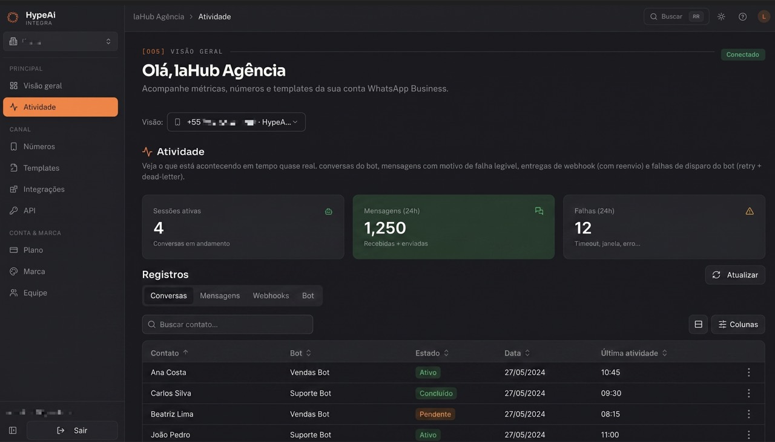Toggle table density layout icon button
The image size is (775, 442).
[x=698, y=325]
